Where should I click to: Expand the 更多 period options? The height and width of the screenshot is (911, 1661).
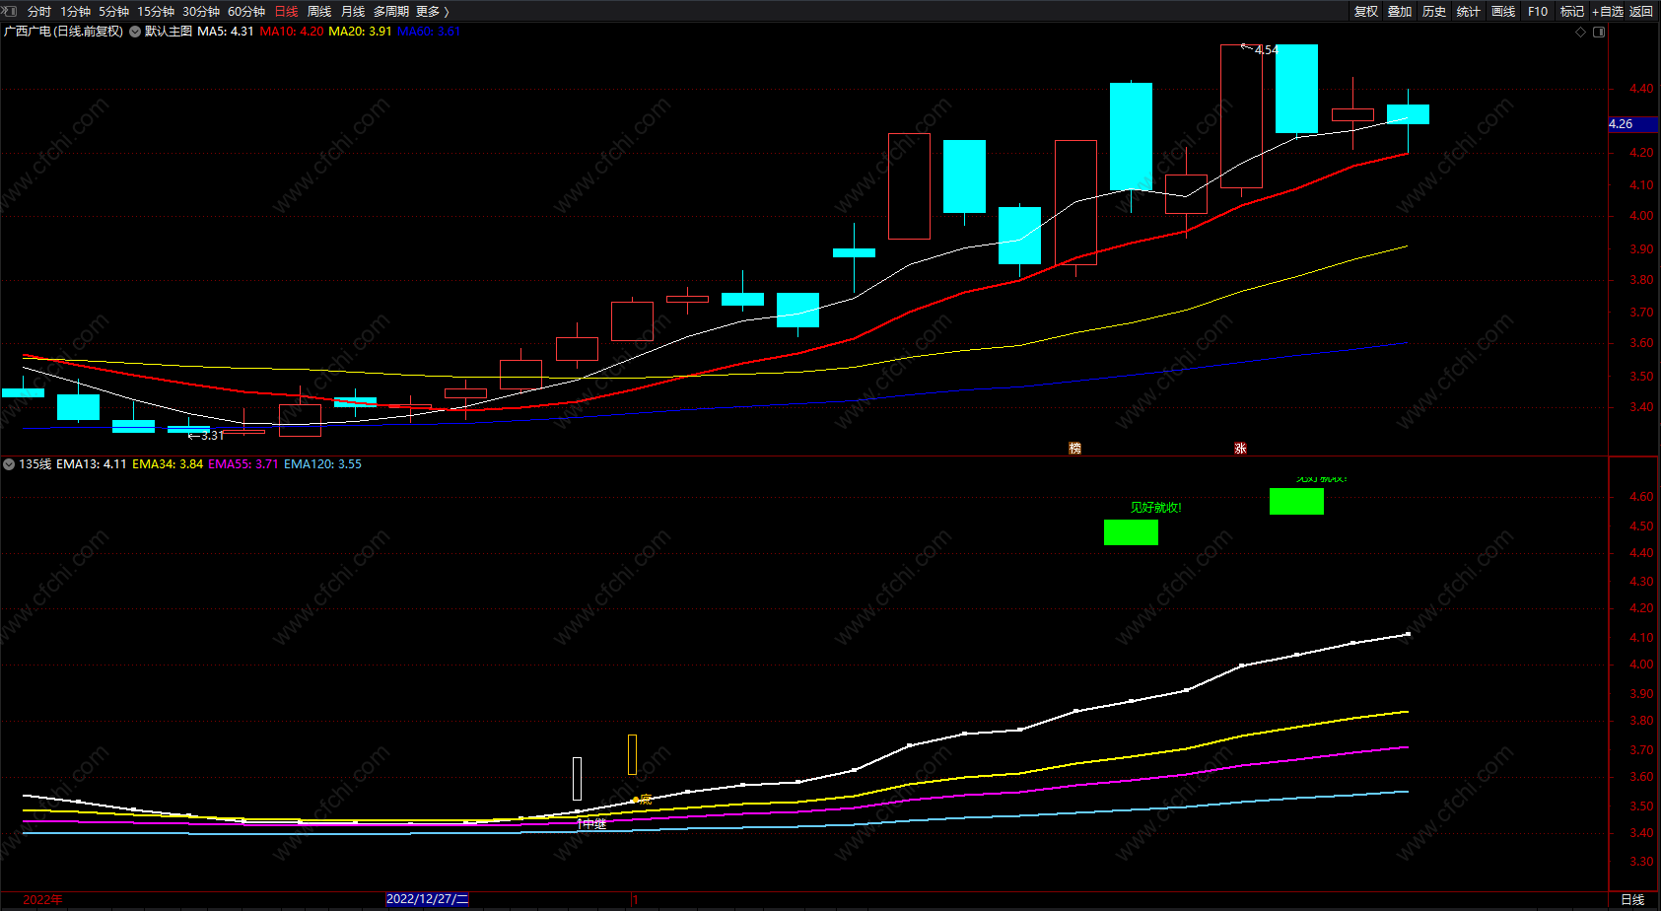tap(432, 12)
